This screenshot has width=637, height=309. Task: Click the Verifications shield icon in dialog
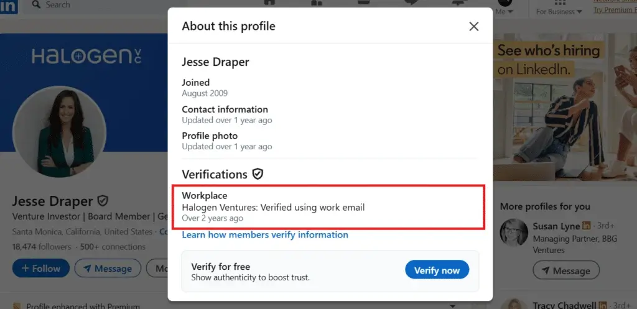(258, 174)
